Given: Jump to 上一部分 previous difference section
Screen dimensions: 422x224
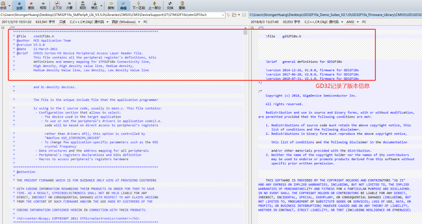Looking at the screenshot, I should (154, 5).
